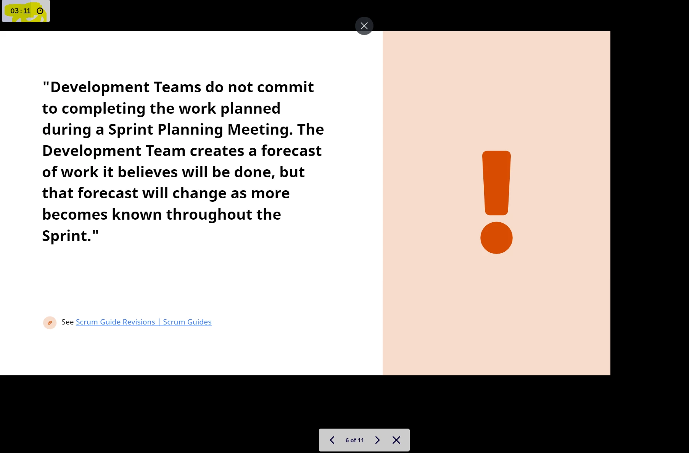
Task: Close the slide with the round X button
Action: point(364,26)
